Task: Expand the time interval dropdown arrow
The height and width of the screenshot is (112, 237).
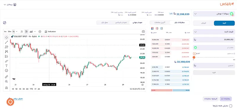Action: point(17,32)
